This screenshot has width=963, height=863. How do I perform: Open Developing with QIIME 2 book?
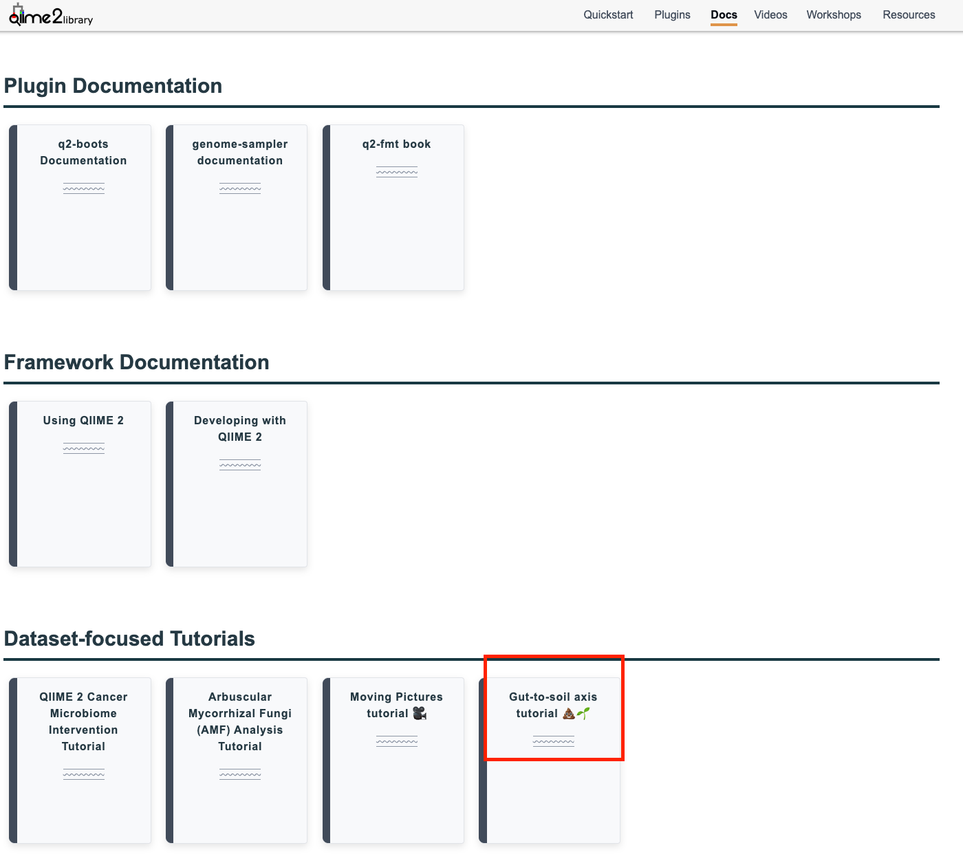[239, 483]
